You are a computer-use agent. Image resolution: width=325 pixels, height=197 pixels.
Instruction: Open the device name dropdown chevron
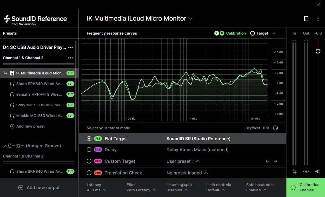pyautogui.click(x=190, y=19)
